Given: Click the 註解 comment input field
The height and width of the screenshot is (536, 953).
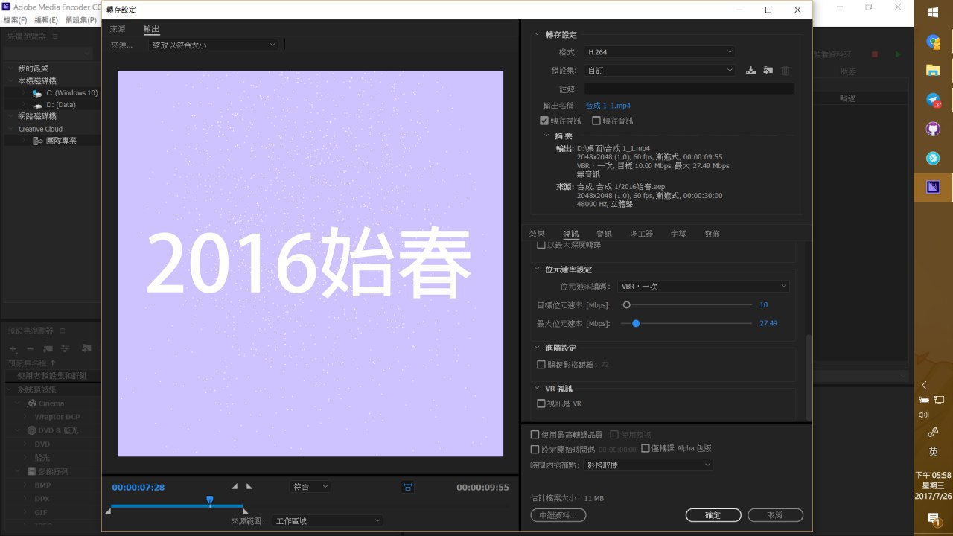Looking at the screenshot, I should click(689, 89).
